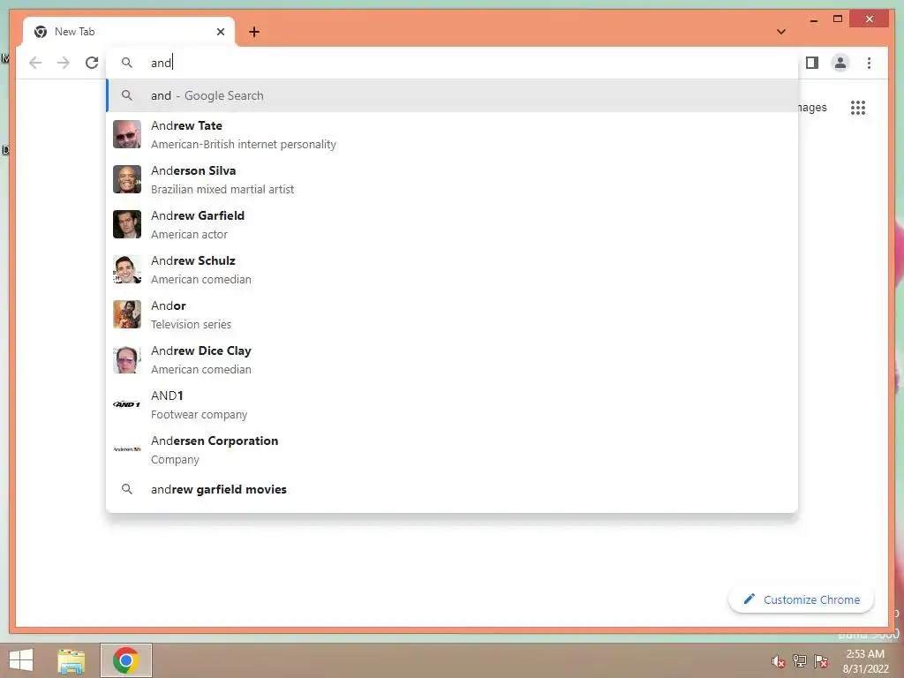The height and width of the screenshot is (678, 904).
Task: Click the browser forward arrow
Action: (x=64, y=63)
